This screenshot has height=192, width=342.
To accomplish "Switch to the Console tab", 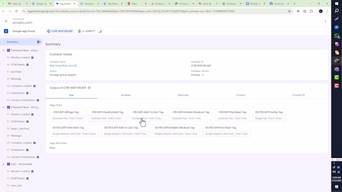I will (x=298, y=95).
